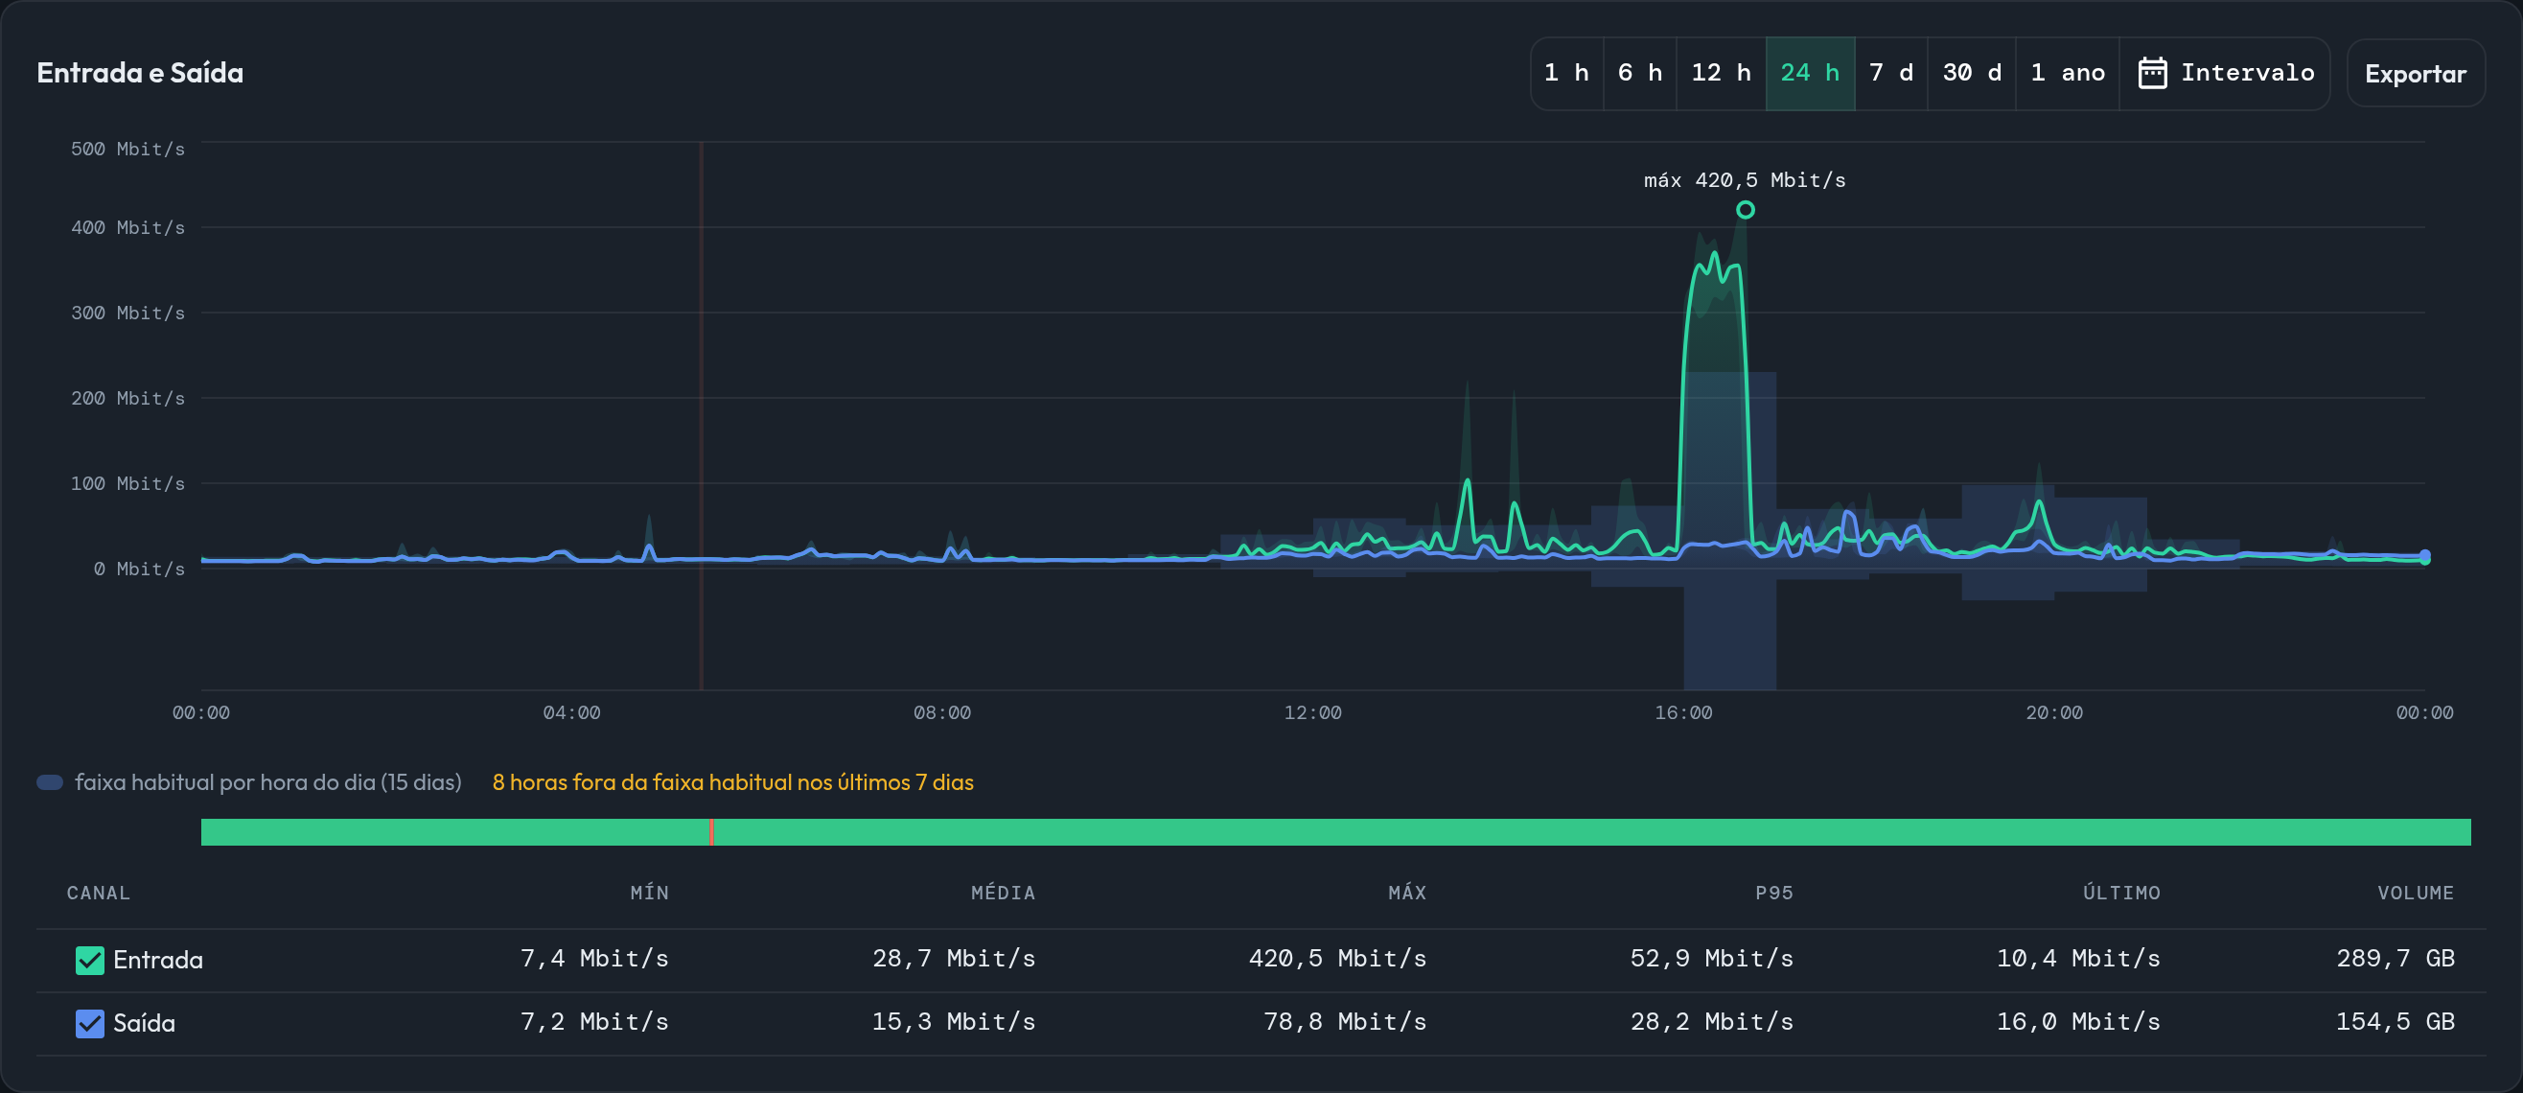Select the active 24 h range

tap(1810, 74)
